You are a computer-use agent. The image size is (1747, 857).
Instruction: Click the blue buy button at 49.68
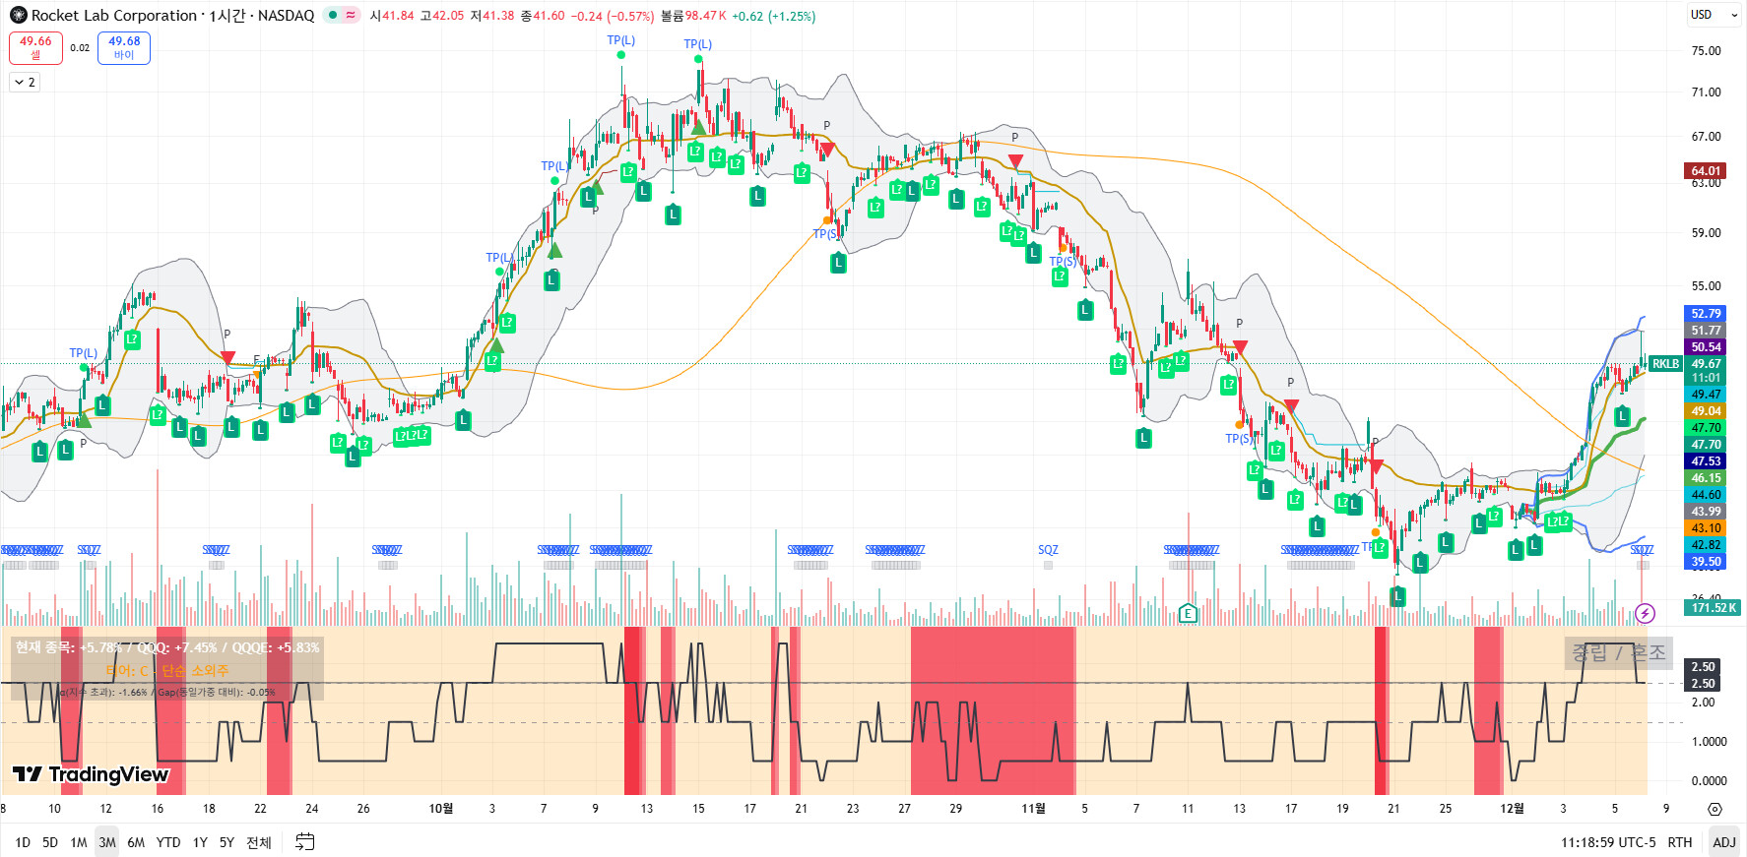click(124, 47)
